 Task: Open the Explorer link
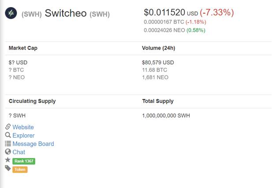coord(23,135)
